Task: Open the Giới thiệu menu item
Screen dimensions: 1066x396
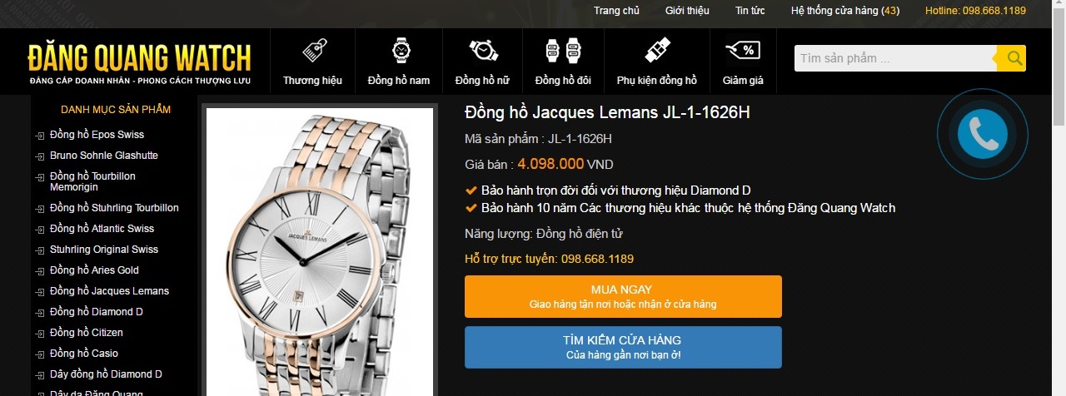Action: pyautogui.click(x=687, y=11)
